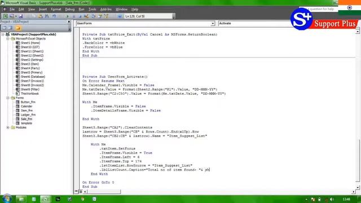361x203 pixels.
Task: Collapse the Forms folder
Action: [x=8, y=98]
